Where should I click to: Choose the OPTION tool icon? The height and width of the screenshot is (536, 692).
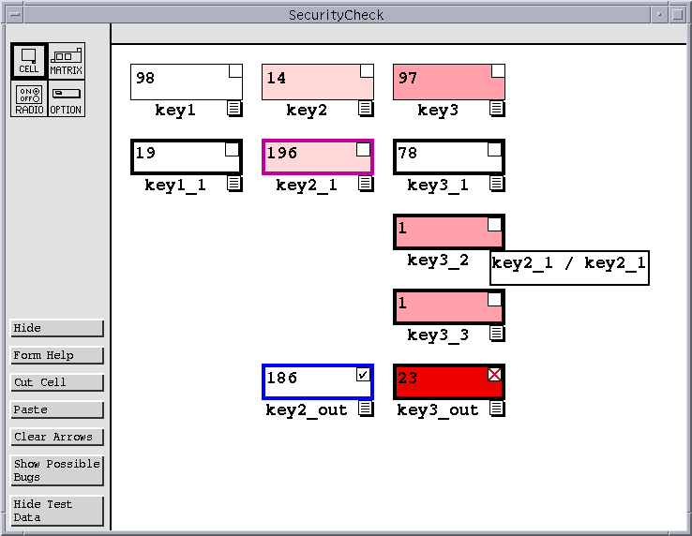(x=66, y=98)
